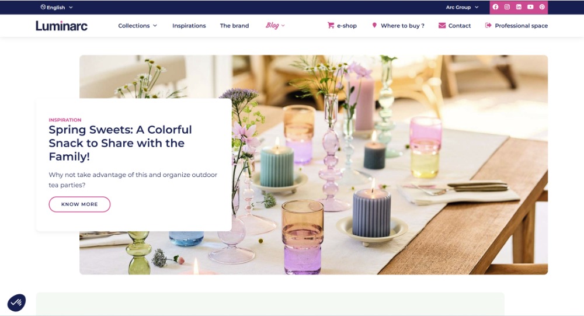
Task: Click the round checkmark widget badge
Action: tap(16, 303)
